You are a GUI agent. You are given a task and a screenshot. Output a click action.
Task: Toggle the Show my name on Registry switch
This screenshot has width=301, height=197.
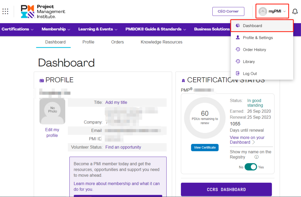coord(251,167)
